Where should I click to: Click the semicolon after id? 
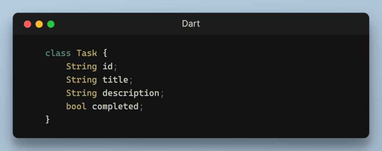[x=116, y=67]
